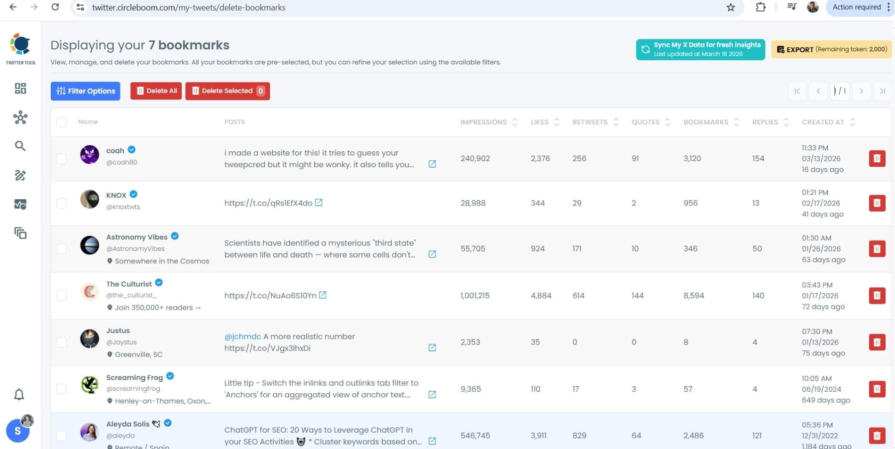Bookmark this page with the star icon

[x=730, y=7]
